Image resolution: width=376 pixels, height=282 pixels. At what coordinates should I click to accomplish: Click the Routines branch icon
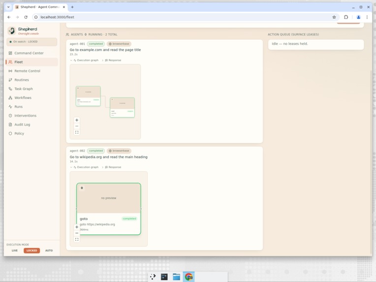10,80
